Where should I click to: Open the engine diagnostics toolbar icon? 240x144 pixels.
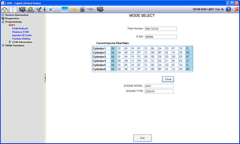pyautogui.click(x=22, y=10)
